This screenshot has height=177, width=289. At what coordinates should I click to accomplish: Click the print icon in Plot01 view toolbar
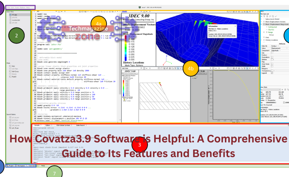tap(239, 12)
